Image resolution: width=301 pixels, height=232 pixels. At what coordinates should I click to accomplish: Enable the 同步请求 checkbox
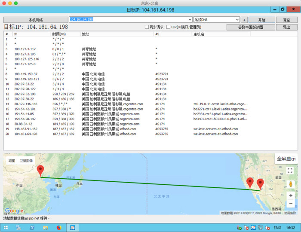[x=147, y=27]
